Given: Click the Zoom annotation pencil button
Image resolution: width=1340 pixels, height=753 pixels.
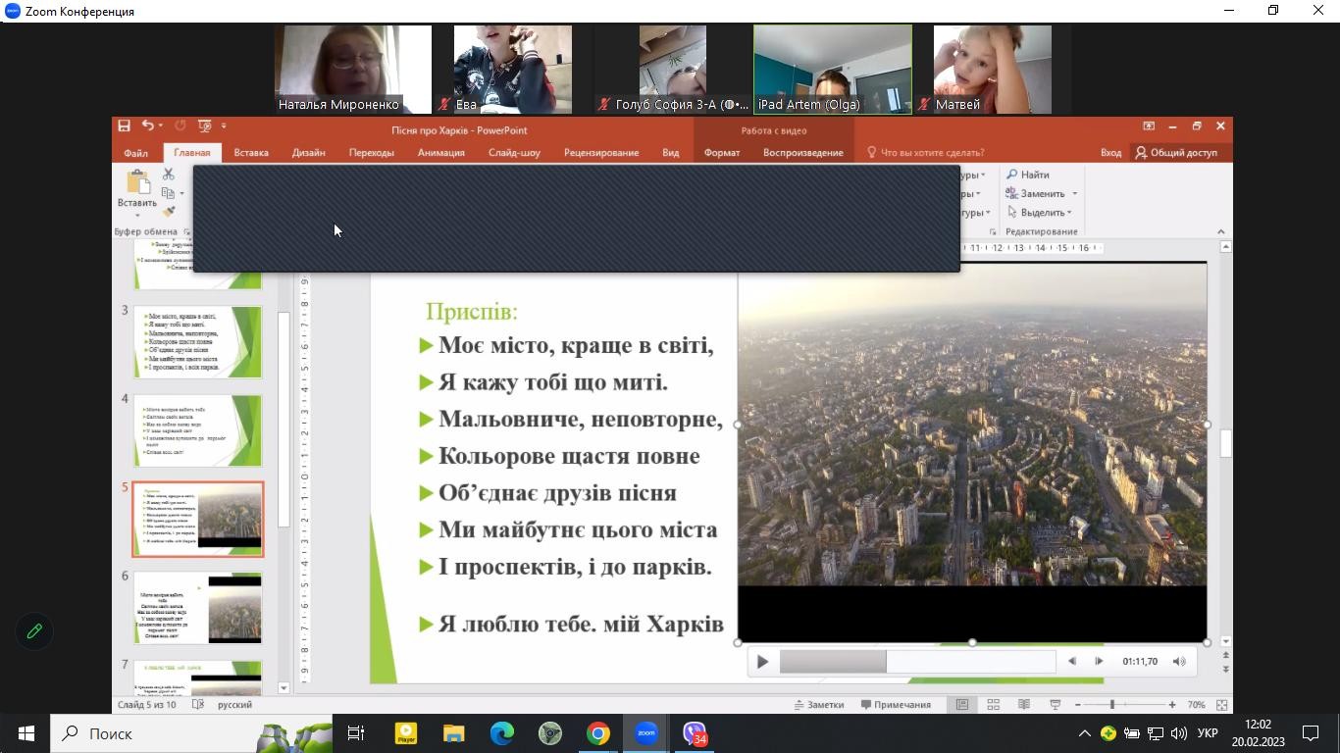Looking at the screenshot, I should click(x=34, y=631).
